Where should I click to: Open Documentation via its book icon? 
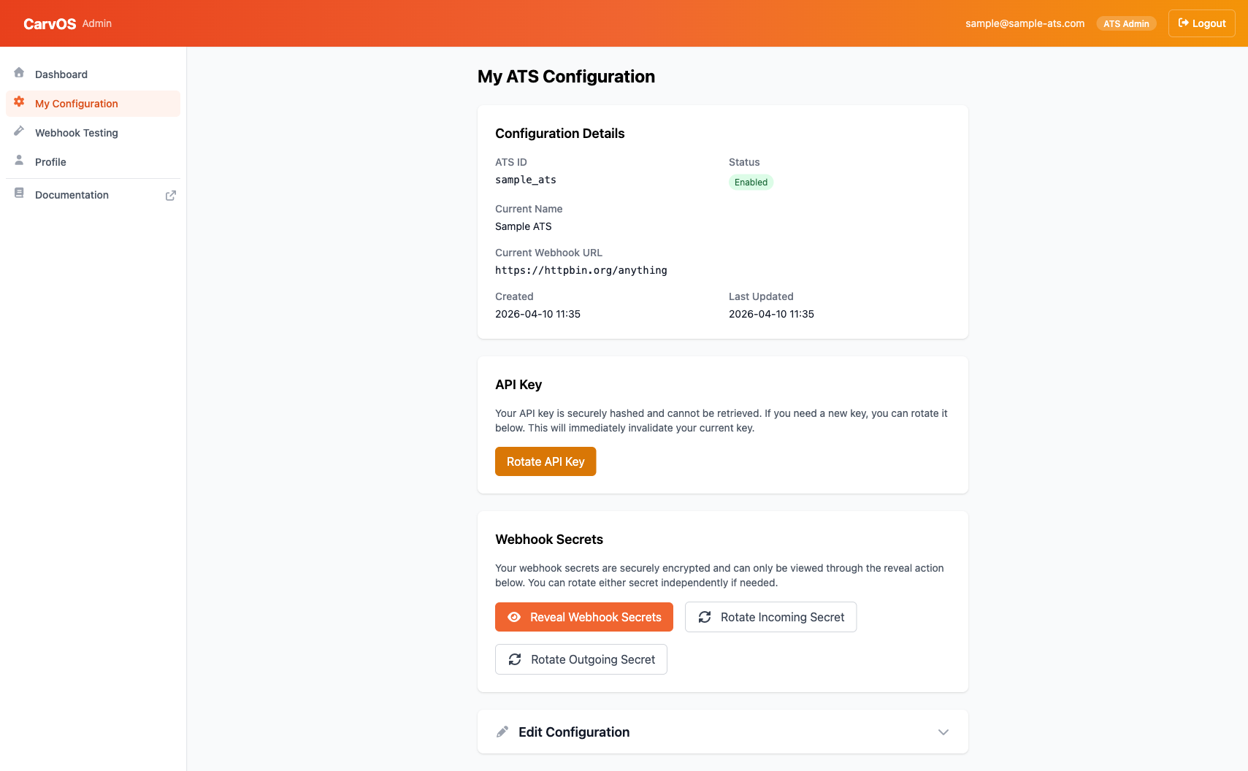[19, 194]
